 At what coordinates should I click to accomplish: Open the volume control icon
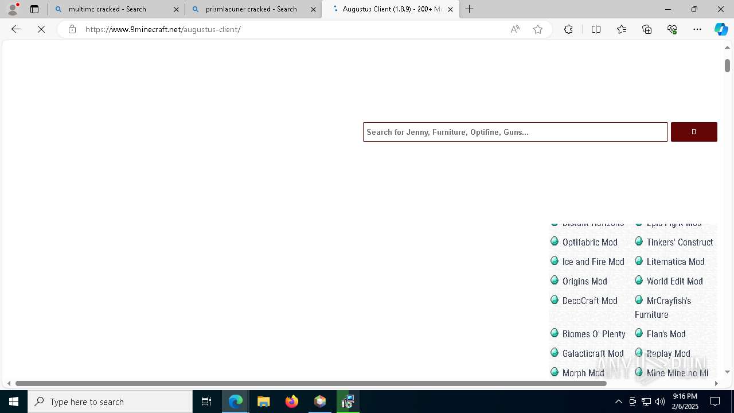click(x=660, y=402)
